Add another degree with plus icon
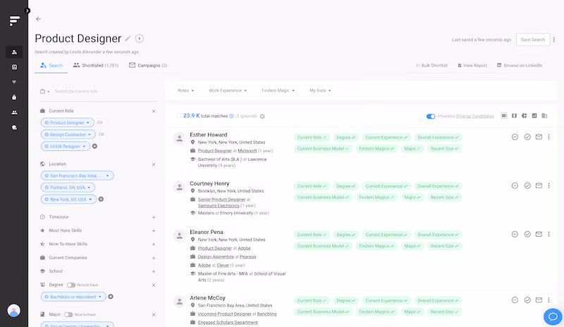Screen dimensions: 564x327 (111, 297)
